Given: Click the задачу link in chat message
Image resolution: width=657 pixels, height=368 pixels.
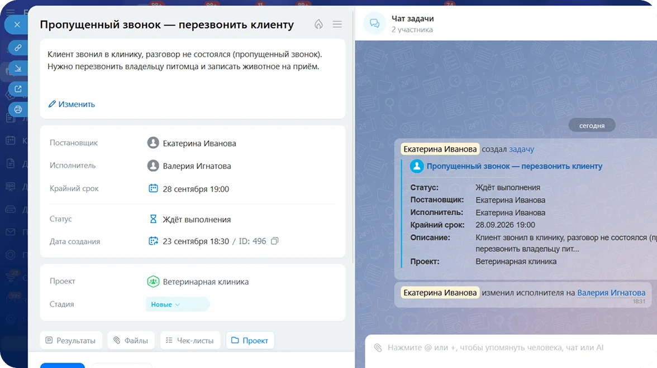Looking at the screenshot, I should [522, 149].
